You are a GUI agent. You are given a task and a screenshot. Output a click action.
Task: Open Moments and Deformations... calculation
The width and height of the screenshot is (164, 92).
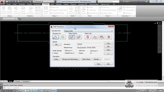point(71,59)
